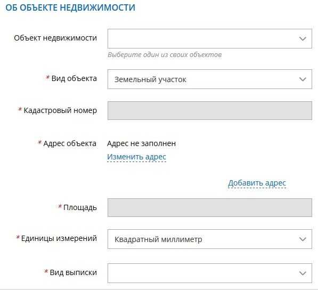The height and width of the screenshot is (290, 318).
Task: Select the Адрес не заполнен text
Action: 141,143
